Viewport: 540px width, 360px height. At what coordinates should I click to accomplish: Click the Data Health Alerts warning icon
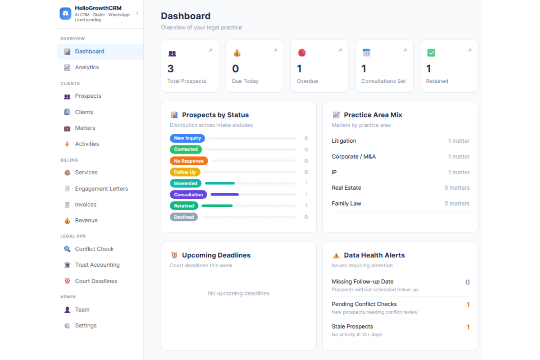336,256
